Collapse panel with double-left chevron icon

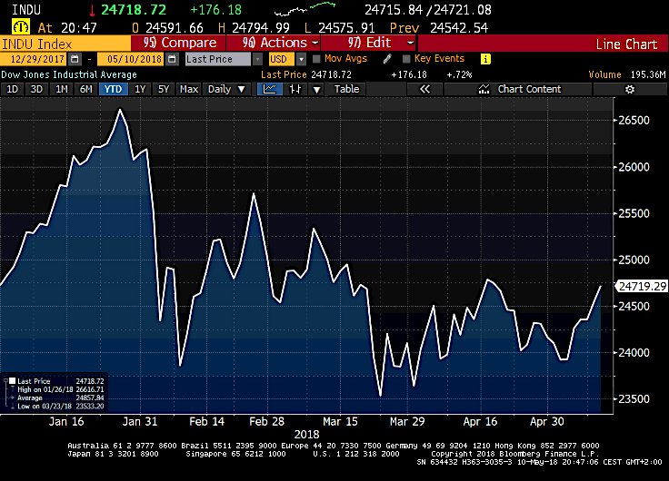(425, 89)
